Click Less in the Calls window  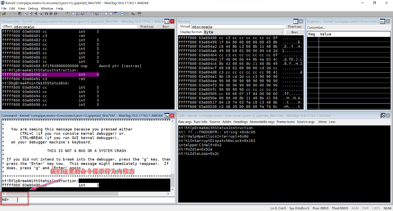[332, 122]
